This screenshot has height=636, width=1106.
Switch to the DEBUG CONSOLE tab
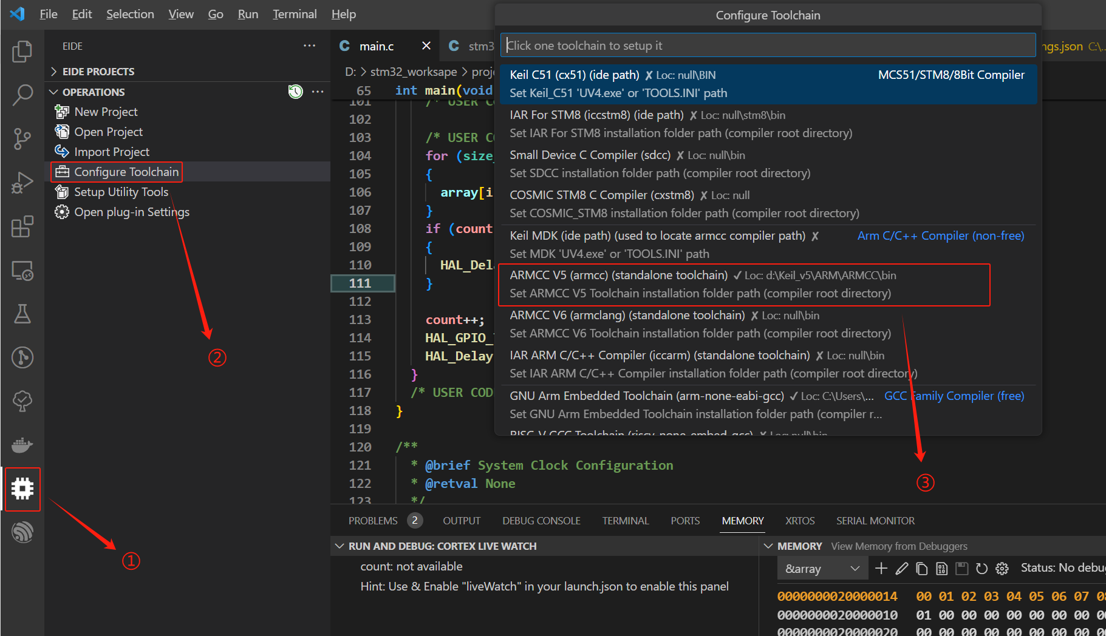click(541, 521)
